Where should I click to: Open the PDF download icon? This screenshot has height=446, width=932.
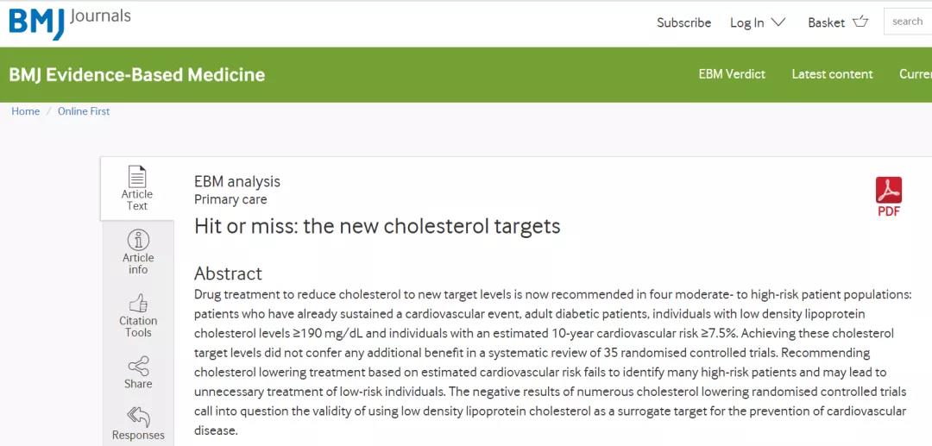(x=889, y=190)
